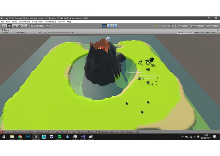The height and width of the screenshot is (156, 220).
Task: Open Photoshop from taskbar
Action: click(x=28, y=137)
